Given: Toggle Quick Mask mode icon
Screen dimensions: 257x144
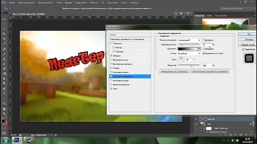Looking at the screenshot, I should coord(4,128).
